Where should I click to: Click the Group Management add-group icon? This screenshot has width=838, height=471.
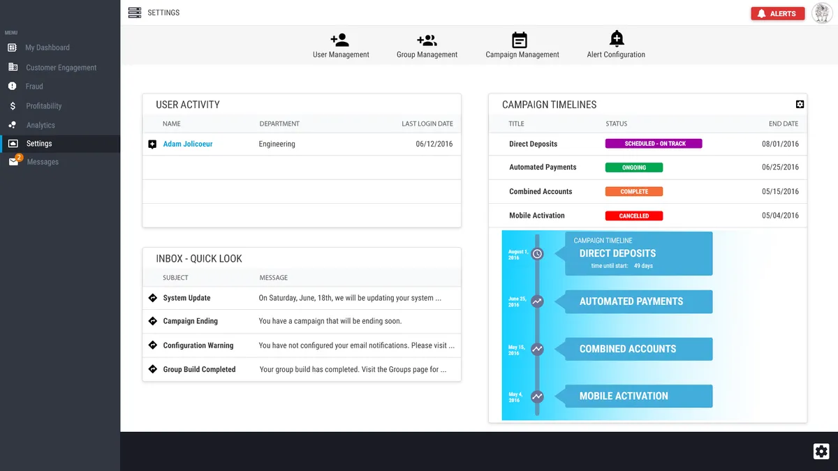(x=427, y=38)
